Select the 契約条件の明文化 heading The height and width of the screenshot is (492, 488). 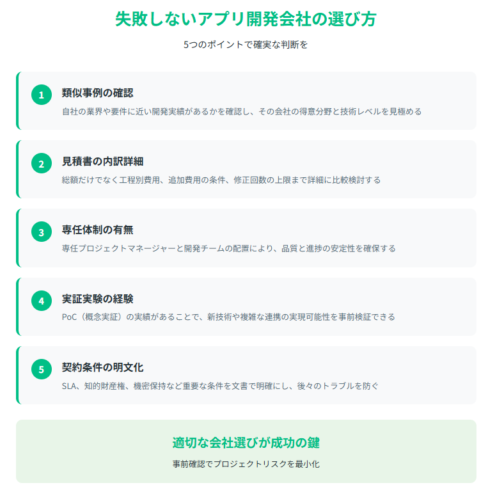[102, 367]
